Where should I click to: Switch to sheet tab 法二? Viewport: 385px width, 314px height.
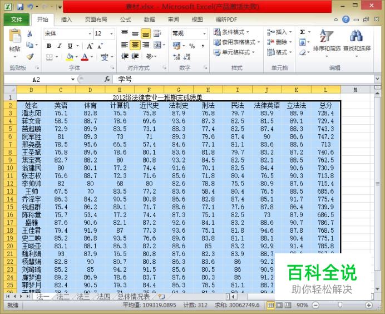click(x=63, y=297)
